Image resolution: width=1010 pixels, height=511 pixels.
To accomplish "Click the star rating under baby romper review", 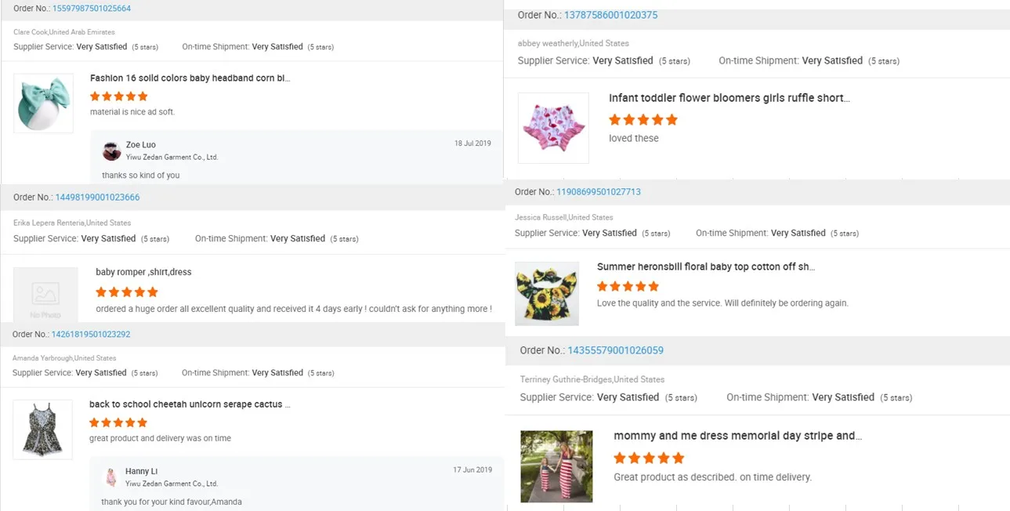I will click(127, 292).
